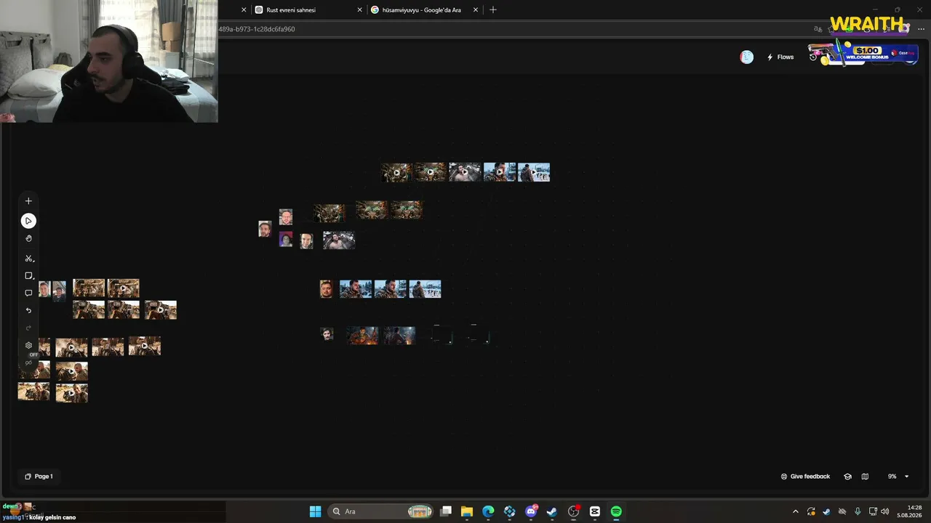The width and height of the screenshot is (931, 523).
Task: Open the Flows menu
Action: [780, 57]
